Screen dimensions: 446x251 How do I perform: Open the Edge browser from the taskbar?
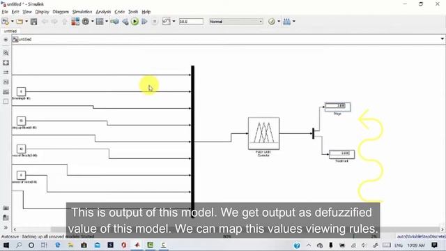[x=58, y=245]
